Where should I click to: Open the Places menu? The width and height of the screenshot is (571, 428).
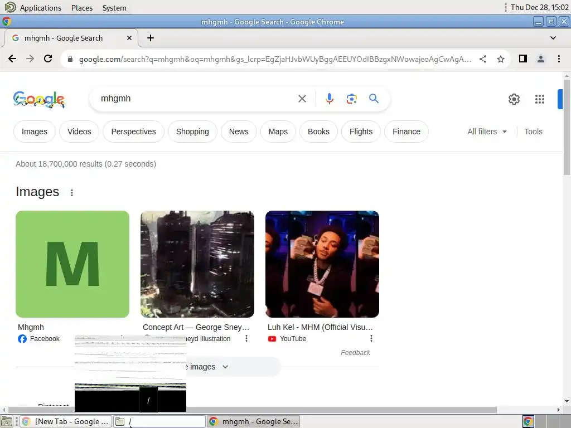pos(82,8)
